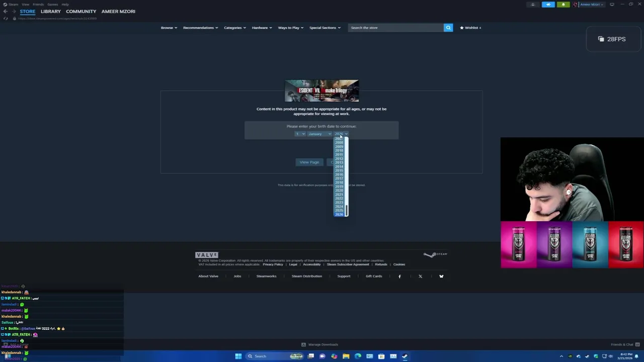
Task: Select 2020 in the year list
Action: pyautogui.click(x=339, y=191)
